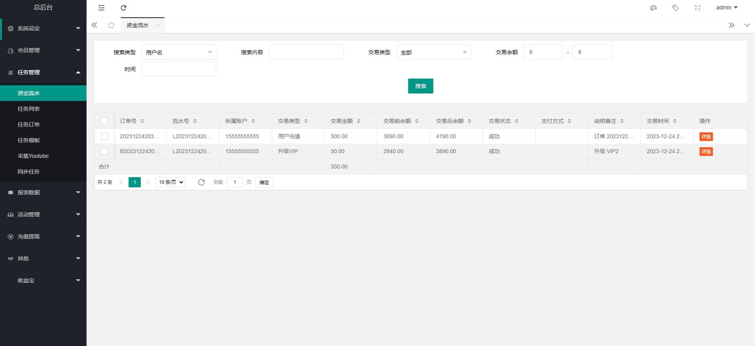Sort by 订单号 column
The image size is (755, 346).
click(x=142, y=121)
